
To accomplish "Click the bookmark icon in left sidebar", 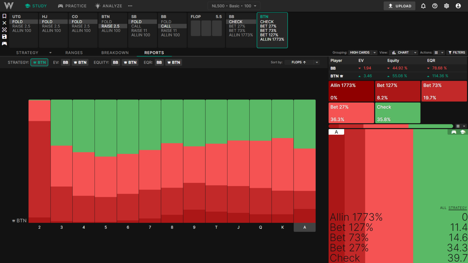I will (x=4, y=16).
